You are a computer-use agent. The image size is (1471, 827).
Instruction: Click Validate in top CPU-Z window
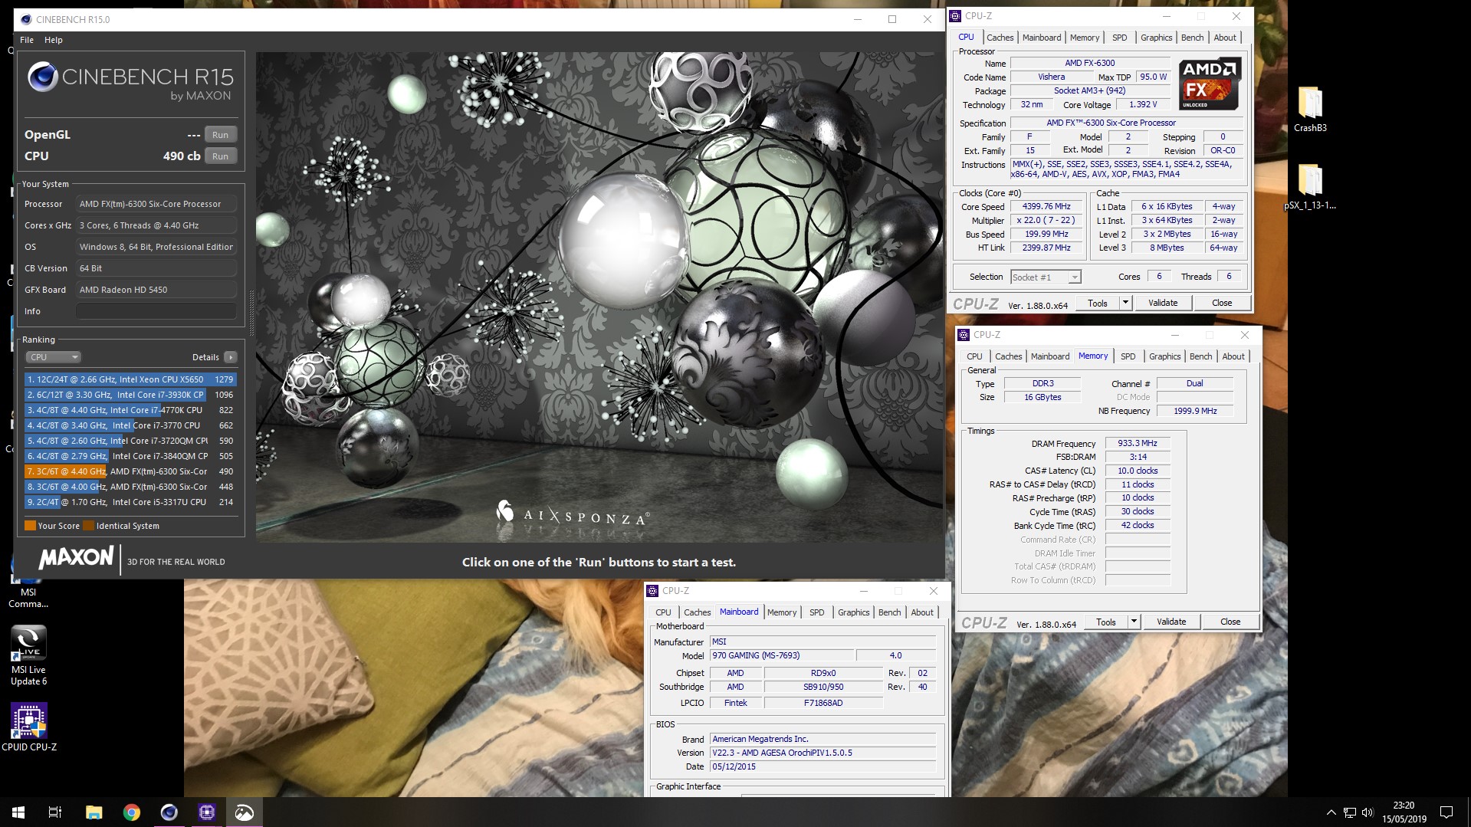(x=1163, y=304)
